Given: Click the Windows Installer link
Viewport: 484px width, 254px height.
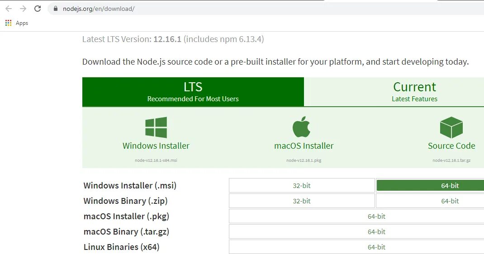Looking at the screenshot, I should pos(156,146).
